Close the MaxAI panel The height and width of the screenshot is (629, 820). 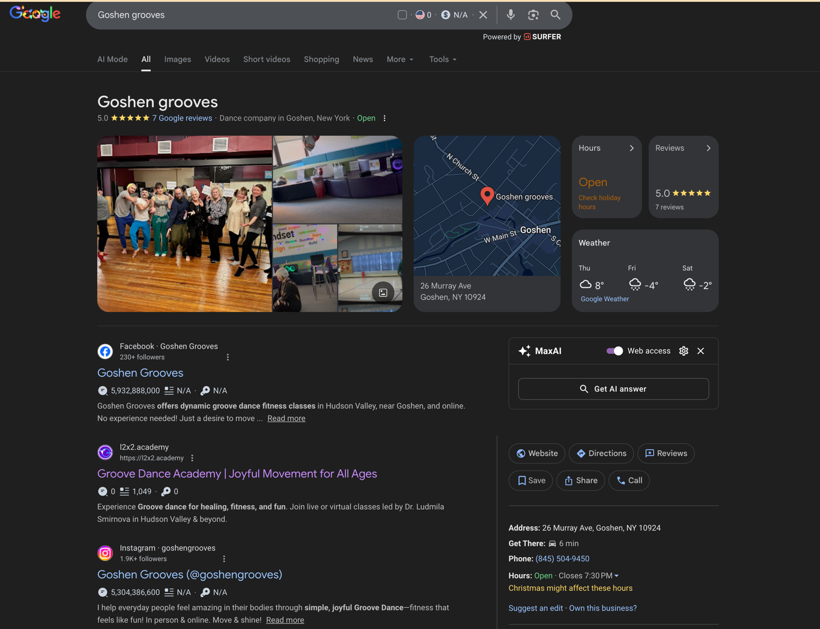click(701, 351)
